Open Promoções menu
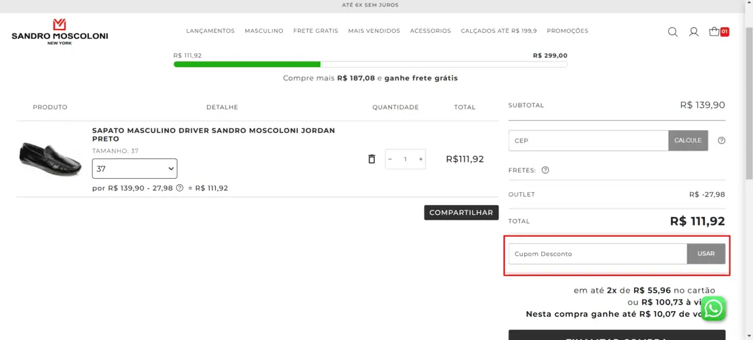The width and height of the screenshot is (753, 340). click(567, 31)
